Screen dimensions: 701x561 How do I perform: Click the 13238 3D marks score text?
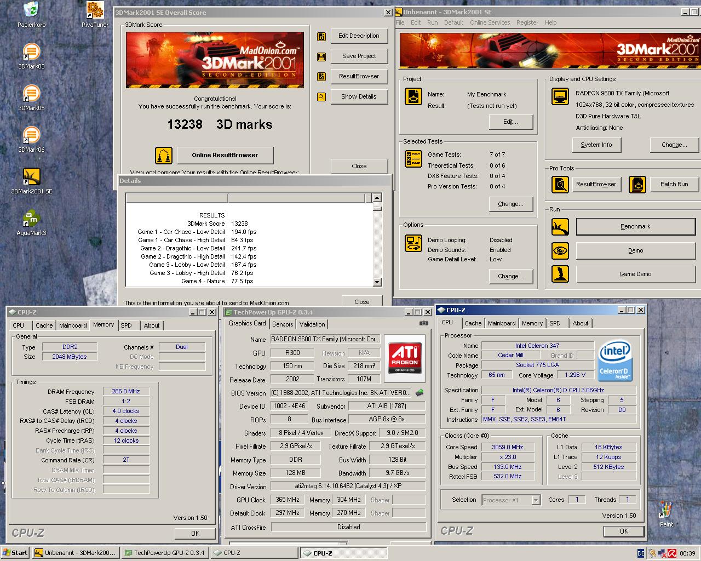[220, 125]
